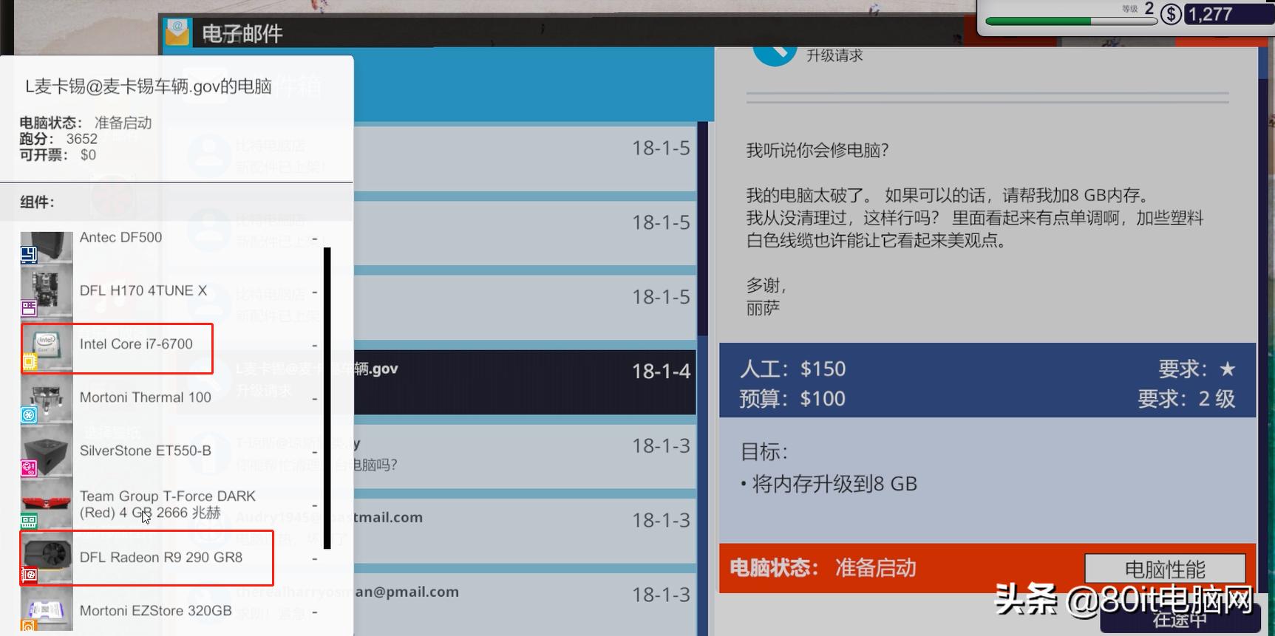
Task: Click the green experience level progress bar
Action: (1071, 21)
